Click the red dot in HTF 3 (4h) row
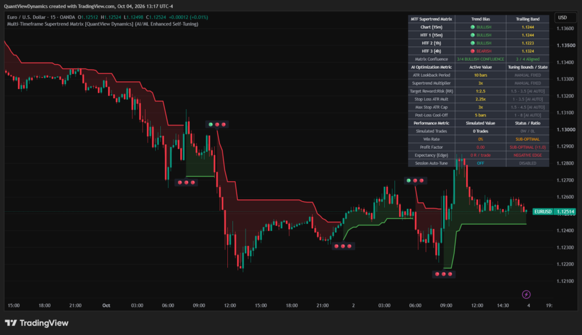This screenshot has height=335, width=582. tap(472, 51)
